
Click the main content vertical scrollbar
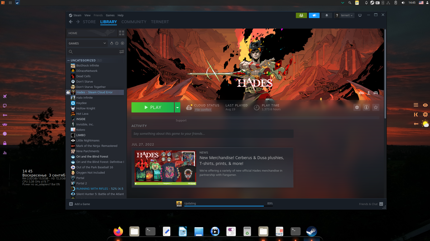(385, 74)
